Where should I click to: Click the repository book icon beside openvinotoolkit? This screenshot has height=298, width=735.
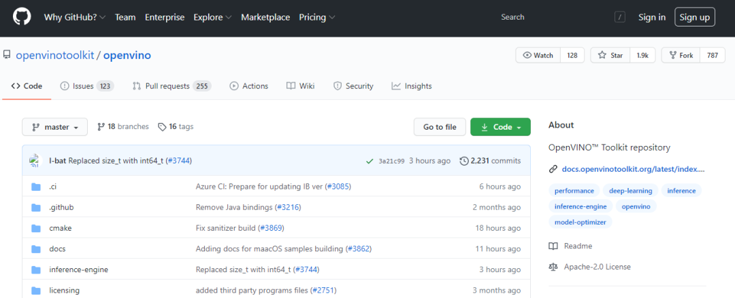click(7, 55)
